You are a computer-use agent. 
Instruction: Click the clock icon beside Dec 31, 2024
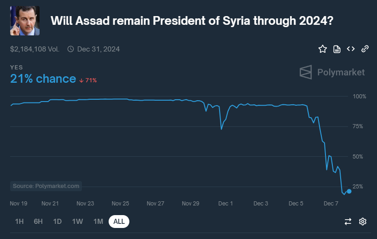[x=70, y=49]
